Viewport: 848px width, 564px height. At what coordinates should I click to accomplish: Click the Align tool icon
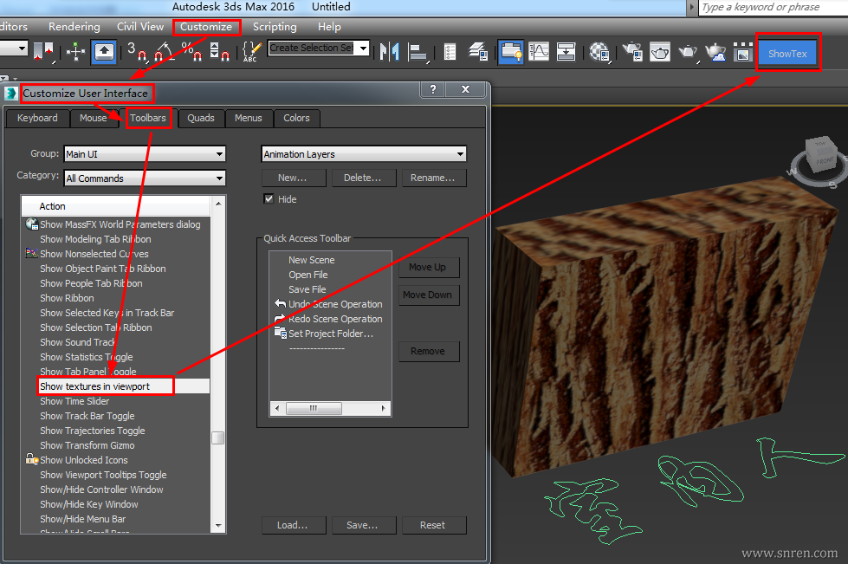tap(418, 52)
